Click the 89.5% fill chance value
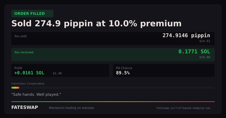The width and height of the screenshot is (226, 118). pos(123,73)
